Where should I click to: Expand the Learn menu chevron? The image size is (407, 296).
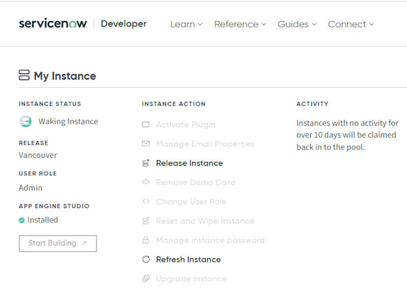coord(200,25)
